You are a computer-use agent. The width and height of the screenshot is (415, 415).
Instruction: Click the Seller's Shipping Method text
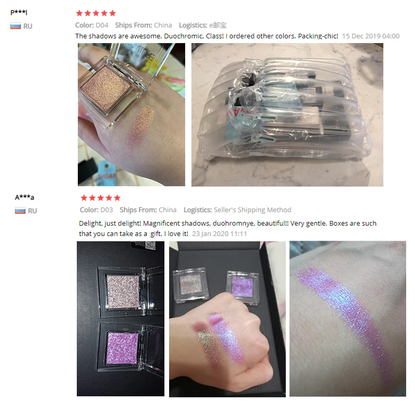point(253,210)
